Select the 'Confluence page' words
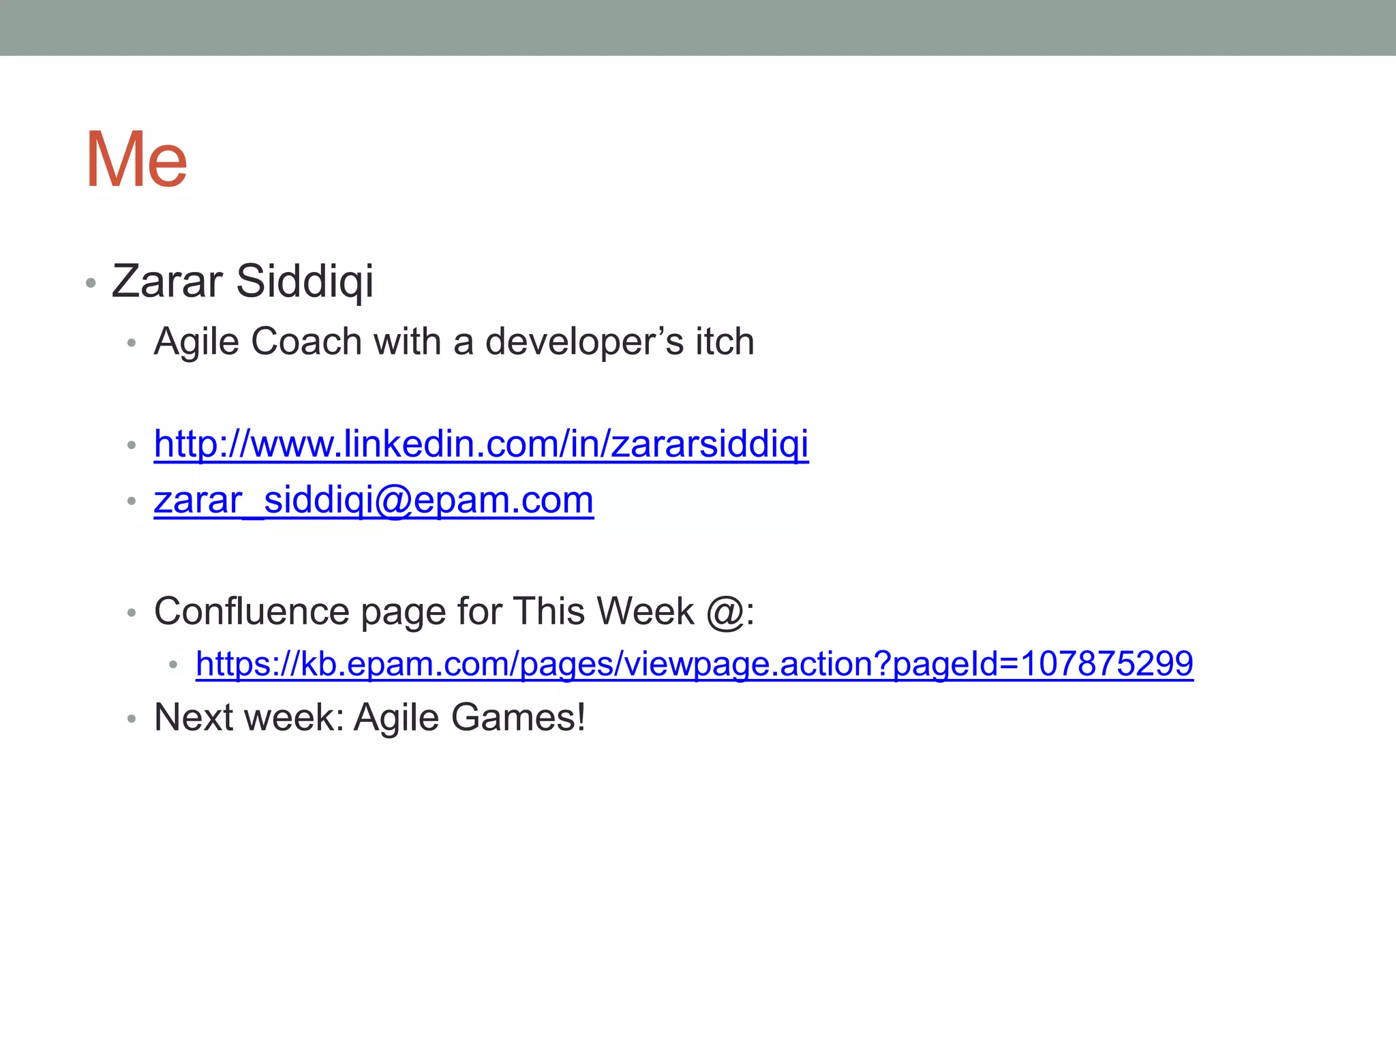The height and width of the screenshot is (1047, 1396). [x=301, y=611]
